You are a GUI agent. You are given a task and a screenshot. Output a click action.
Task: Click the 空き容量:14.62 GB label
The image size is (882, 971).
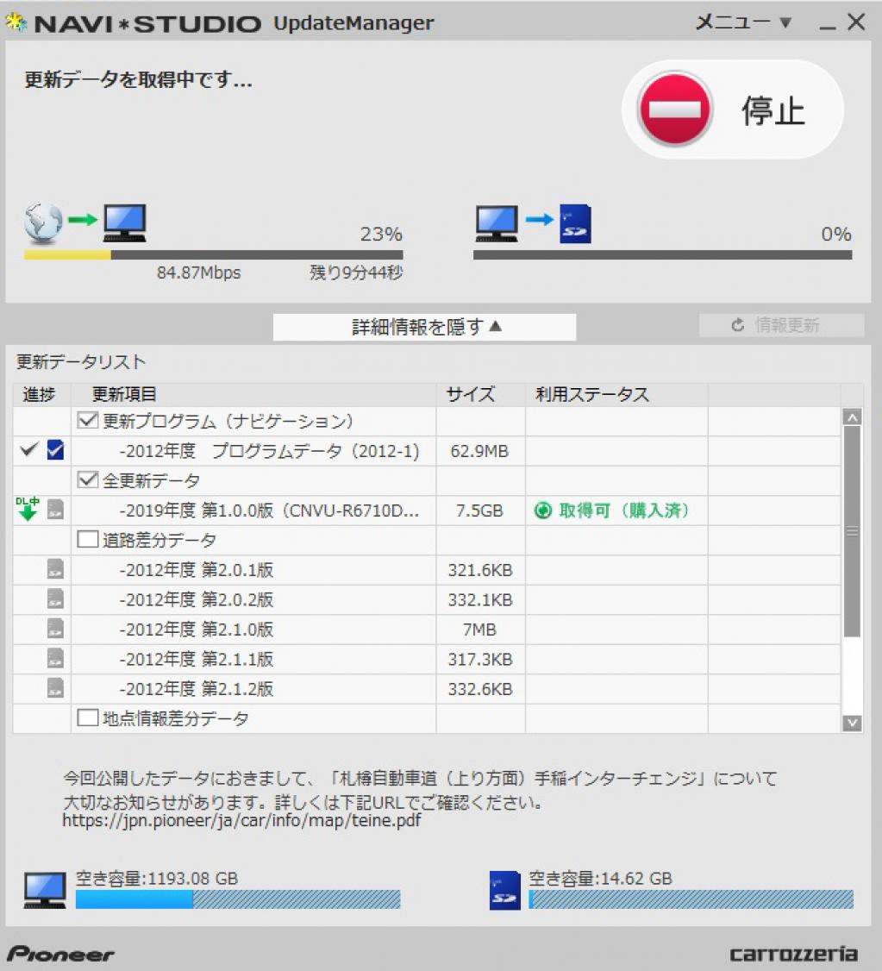[x=600, y=878]
